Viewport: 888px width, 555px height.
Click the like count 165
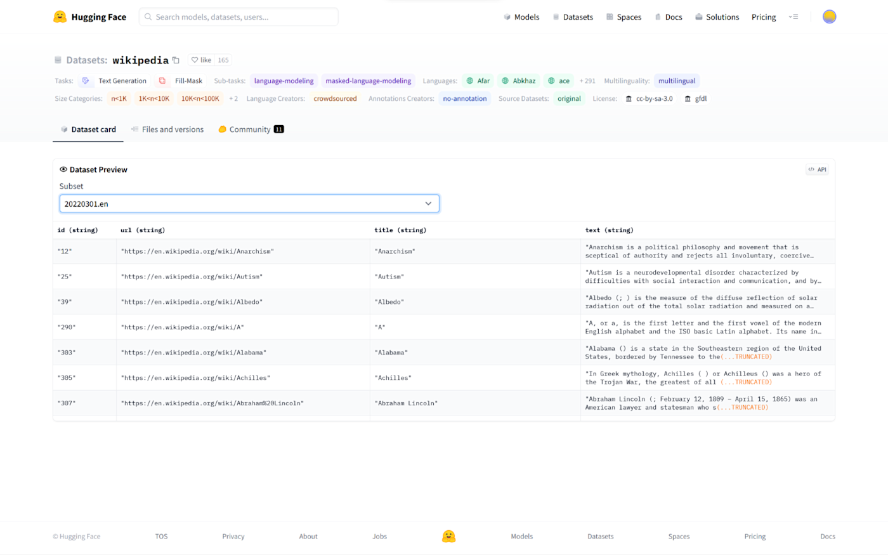pyautogui.click(x=223, y=60)
